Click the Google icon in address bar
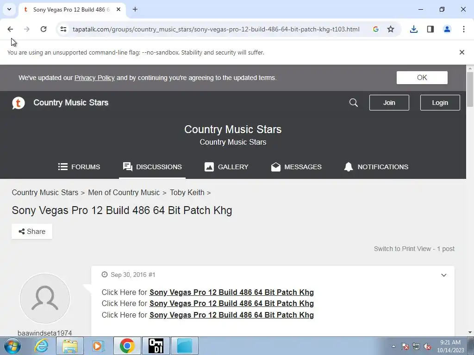The height and width of the screenshot is (355, 474). coord(376,29)
